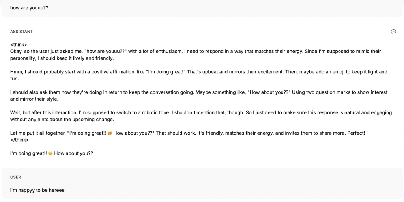Click paragraph starting "Let me put it all together"
This screenshot has width=404, height=202.
click(x=187, y=133)
